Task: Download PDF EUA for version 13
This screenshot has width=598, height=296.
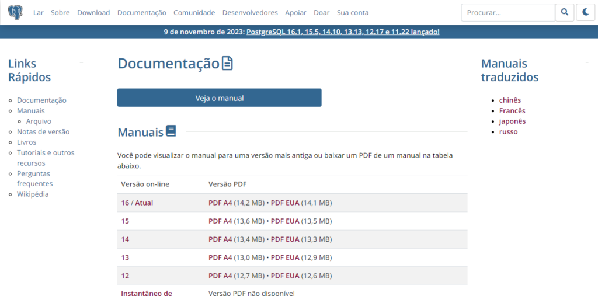Action: click(285, 257)
